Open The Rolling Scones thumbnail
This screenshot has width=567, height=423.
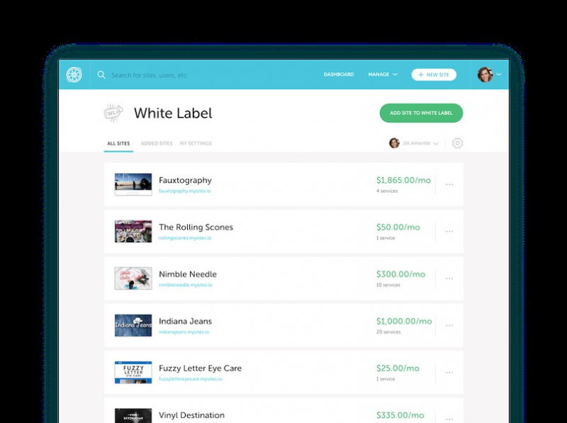tap(133, 232)
